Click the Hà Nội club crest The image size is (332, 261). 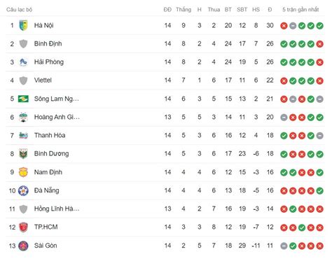click(x=23, y=25)
